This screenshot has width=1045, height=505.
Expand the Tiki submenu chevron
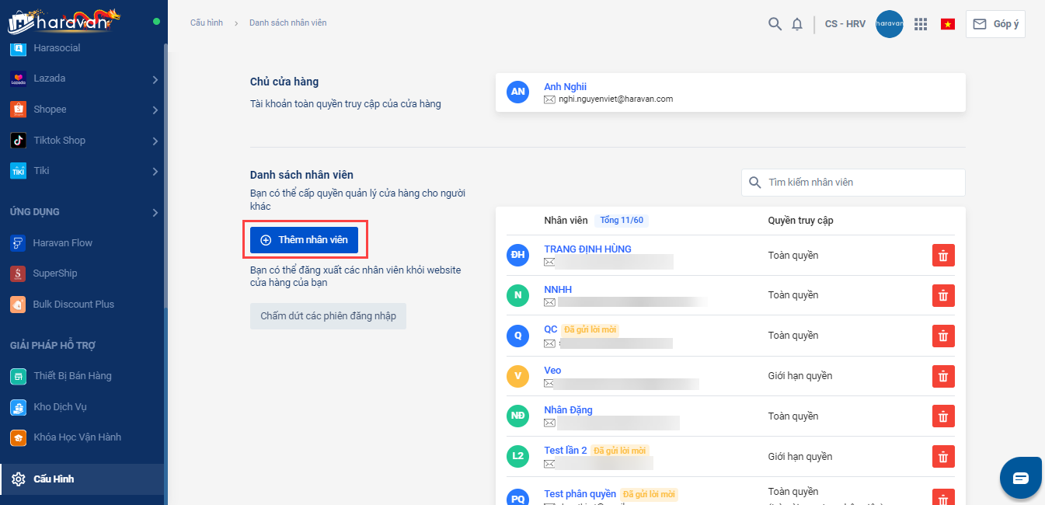coord(155,172)
